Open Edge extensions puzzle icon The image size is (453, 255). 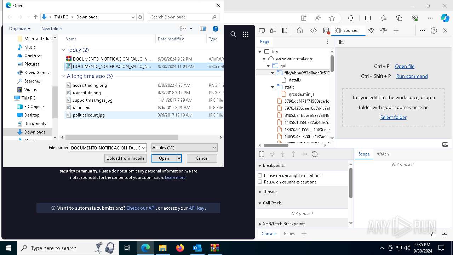pyautogui.click(x=351, y=18)
